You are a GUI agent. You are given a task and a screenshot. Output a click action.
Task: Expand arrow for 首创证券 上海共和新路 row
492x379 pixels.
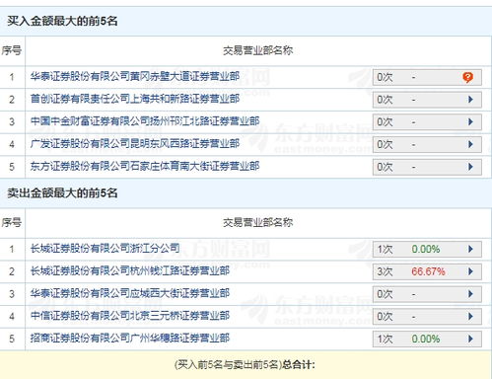coord(470,100)
